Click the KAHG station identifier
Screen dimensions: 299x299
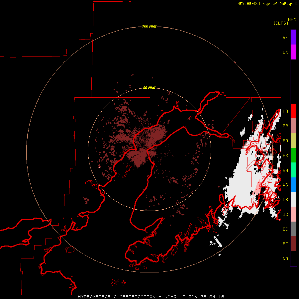point(170,297)
